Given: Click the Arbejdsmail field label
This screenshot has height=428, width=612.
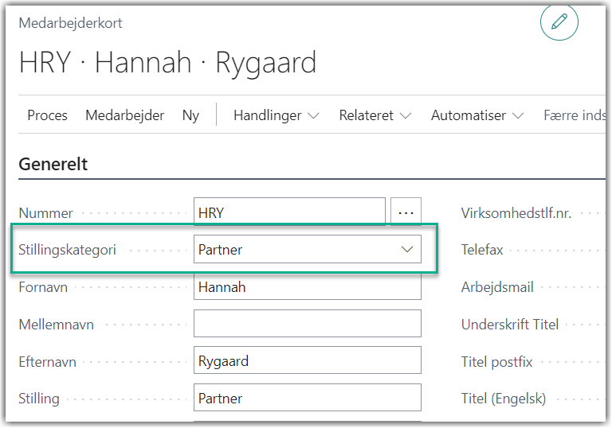Looking at the screenshot, I should [x=497, y=287].
